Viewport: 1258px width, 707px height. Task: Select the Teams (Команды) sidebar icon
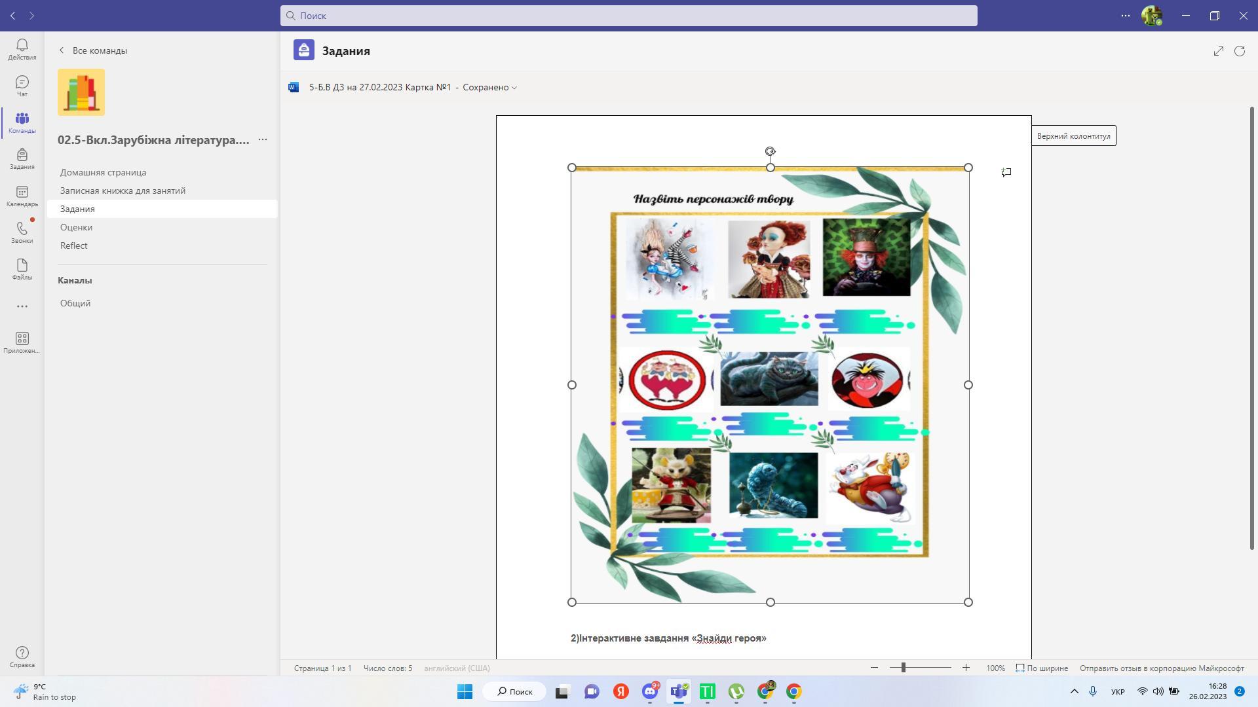pos(22,122)
